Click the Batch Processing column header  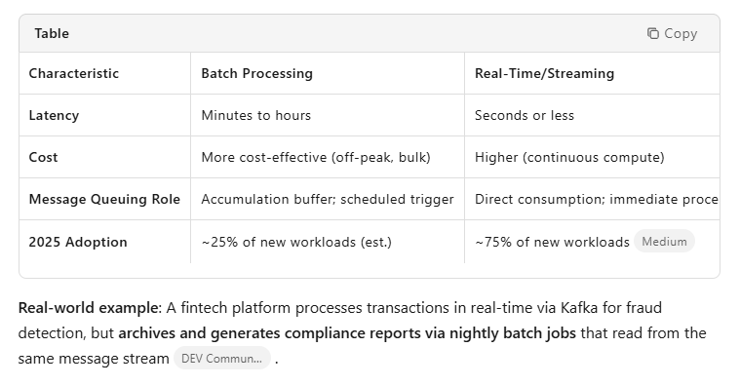tap(256, 74)
